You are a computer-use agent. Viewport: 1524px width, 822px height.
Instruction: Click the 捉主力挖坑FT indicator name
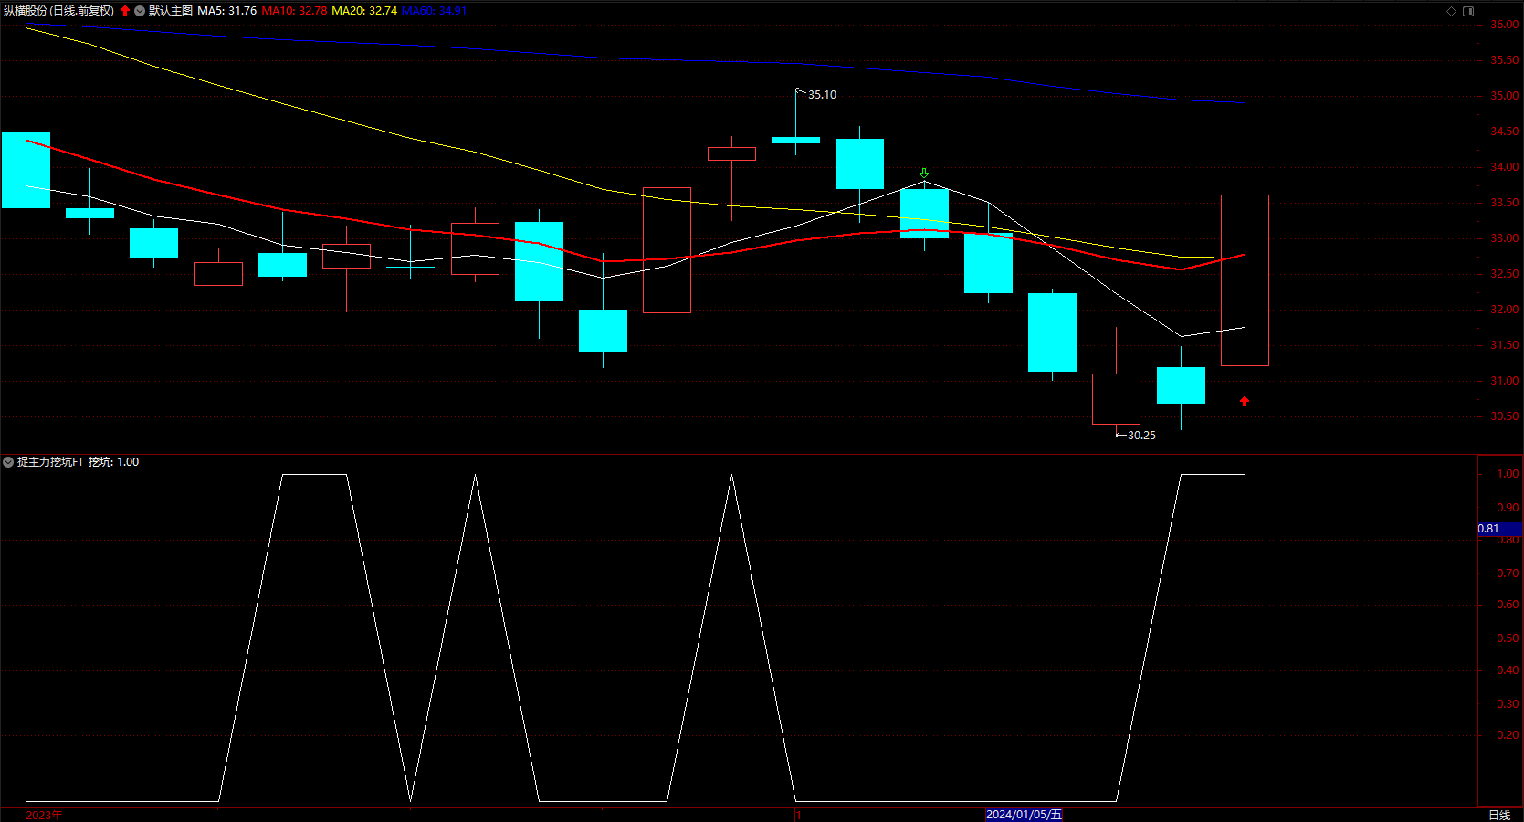(x=50, y=462)
